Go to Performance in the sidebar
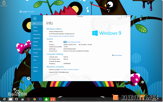Image resolution: width=163 pixels, height=102 pixels. coord(37,35)
